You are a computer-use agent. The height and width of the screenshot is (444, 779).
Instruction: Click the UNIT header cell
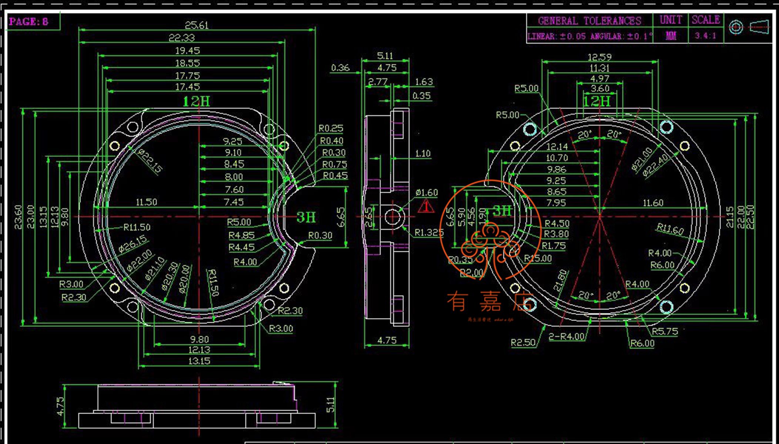671,20
